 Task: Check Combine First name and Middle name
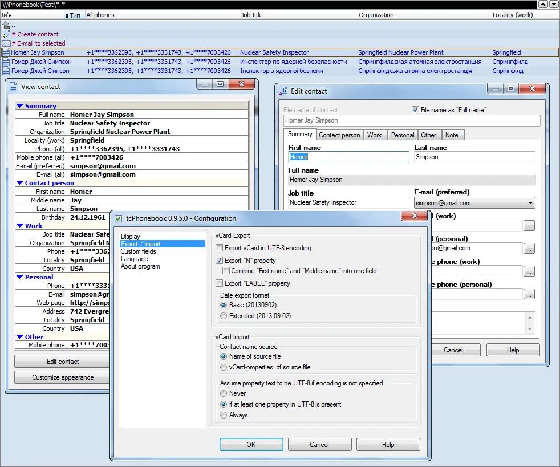pos(226,271)
